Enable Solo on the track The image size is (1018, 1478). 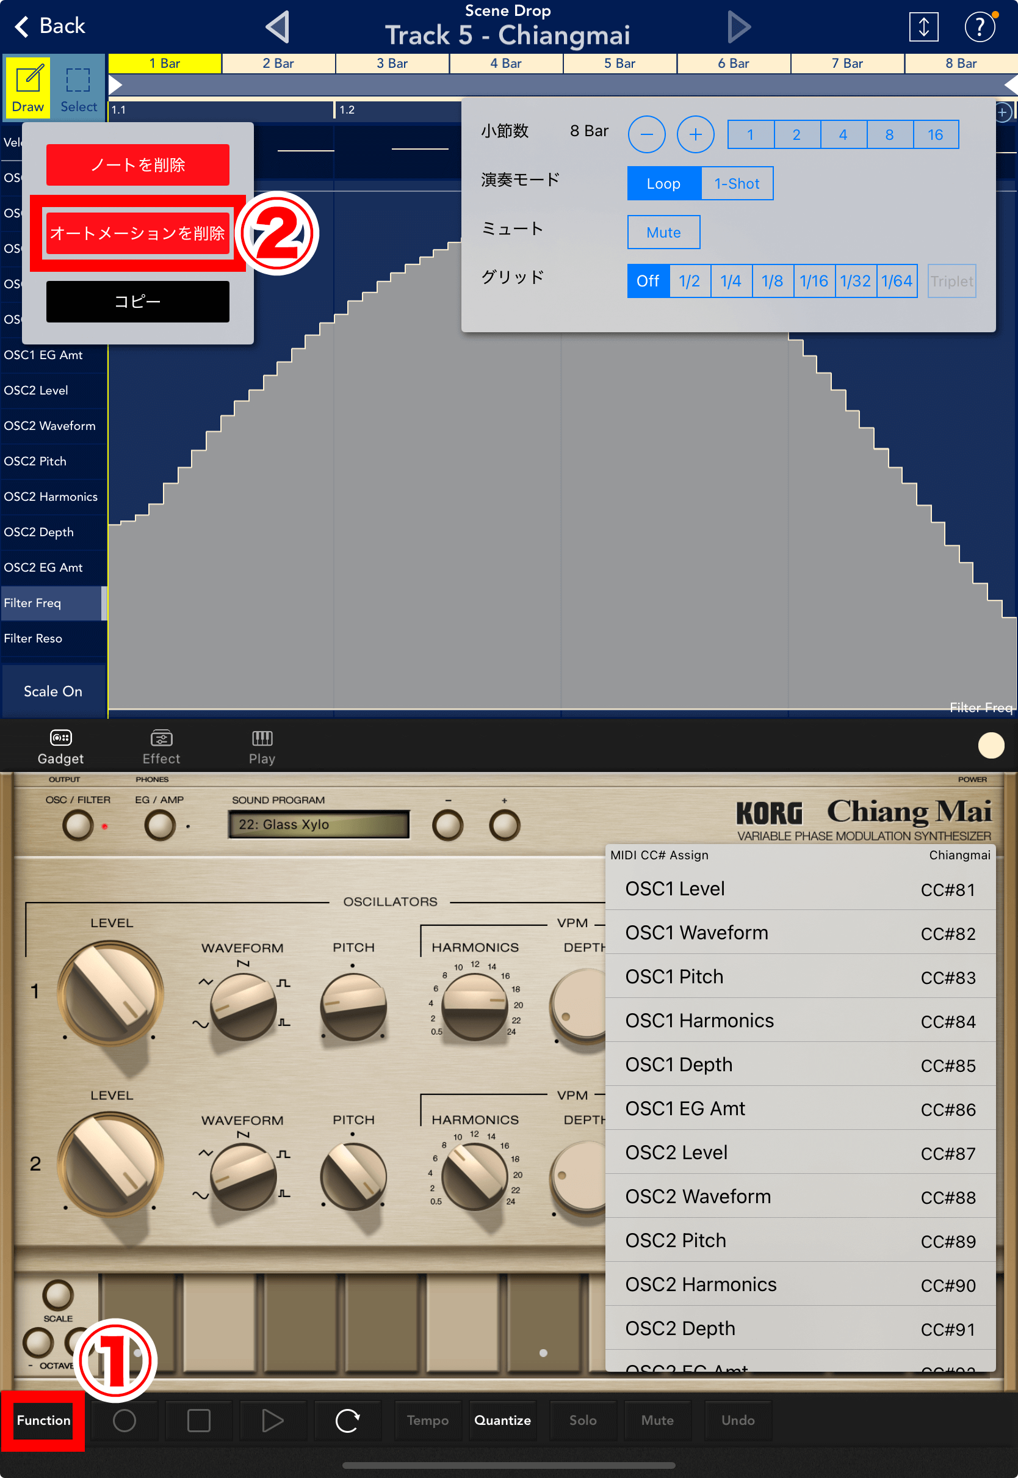tap(583, 1421)
